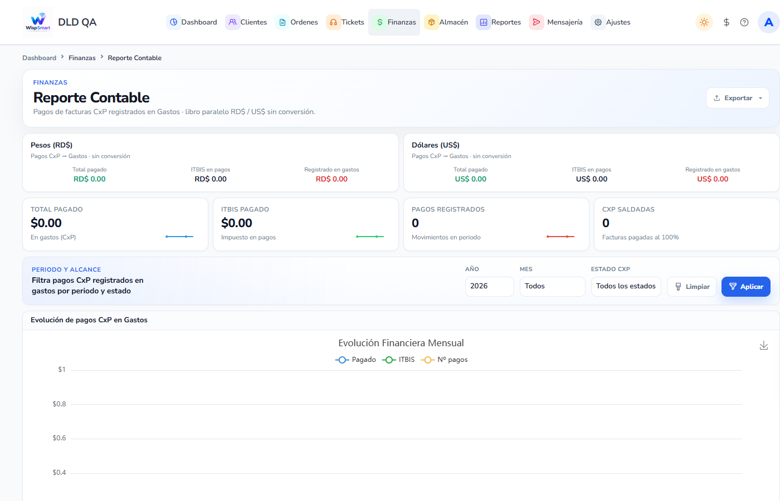
Task: Open the user avatar A menu
Action: coord(769,22)
